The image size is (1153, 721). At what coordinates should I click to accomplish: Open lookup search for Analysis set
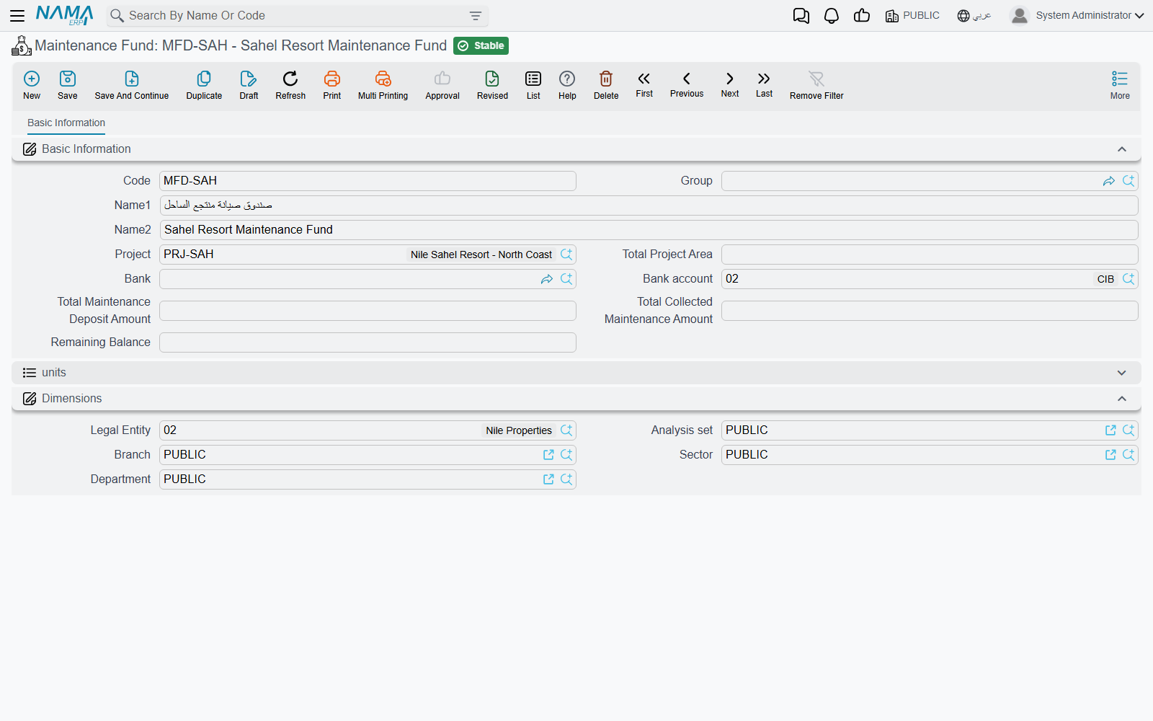point(1128,430)
